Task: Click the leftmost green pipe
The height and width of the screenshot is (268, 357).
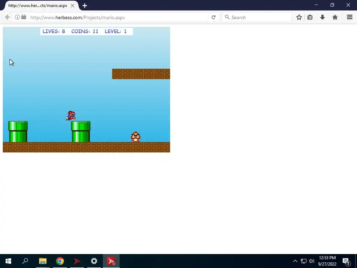Action: coord(18,132)
